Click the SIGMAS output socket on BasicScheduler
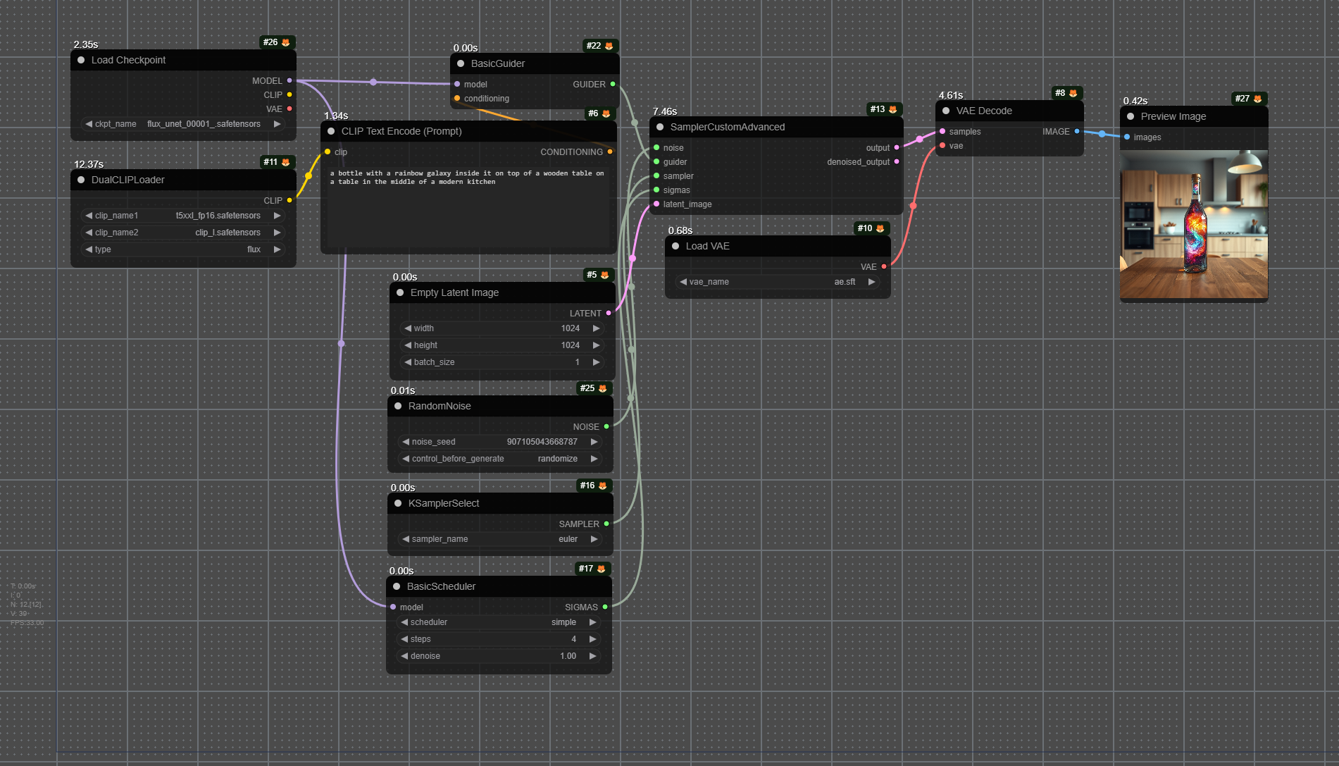1339x766 pixels. [605, 607]
